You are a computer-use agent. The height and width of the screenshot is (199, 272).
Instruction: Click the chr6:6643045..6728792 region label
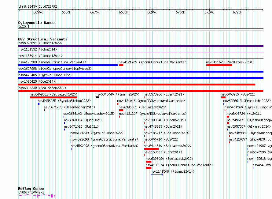pos(38,6)
